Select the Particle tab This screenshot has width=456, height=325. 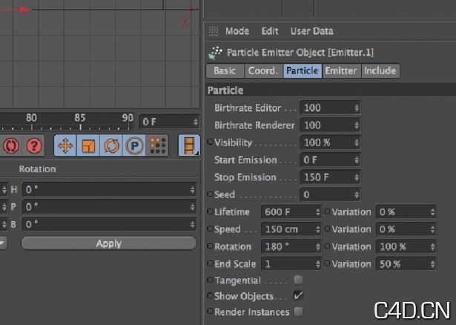click(x=303, y=70)
